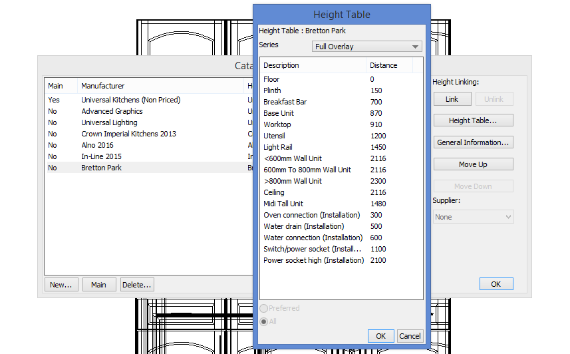This screenshot has height=354, width=570.
Task: Click the Move Down button
Action: click(x=473, y=186)
